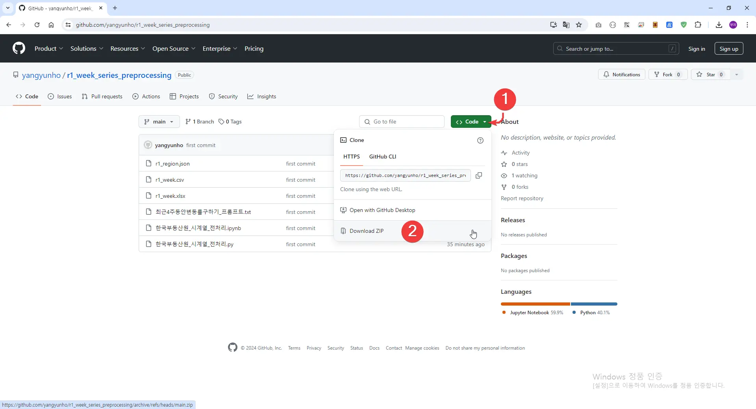View the 0 Tags link
This screenshot has height=409, width=756.
point(230,122)
